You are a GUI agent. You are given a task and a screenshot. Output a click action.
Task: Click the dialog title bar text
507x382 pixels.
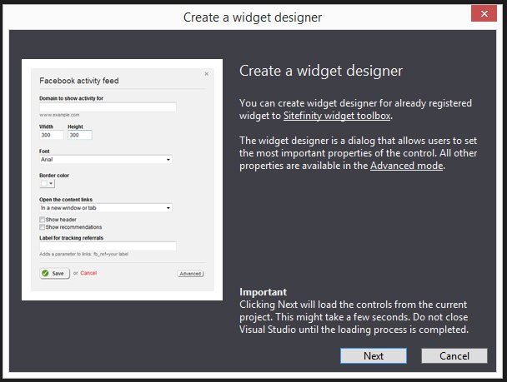coord(253,16)
